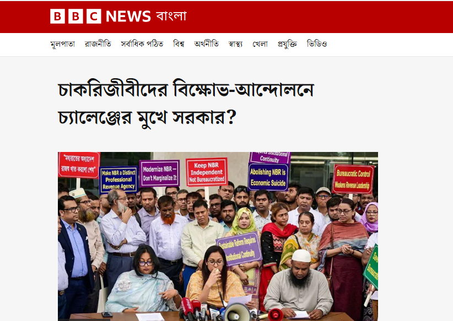Click the NEWS wordmark in the header
This screenshot has height=321, width=453.
(x=128, y=16)
